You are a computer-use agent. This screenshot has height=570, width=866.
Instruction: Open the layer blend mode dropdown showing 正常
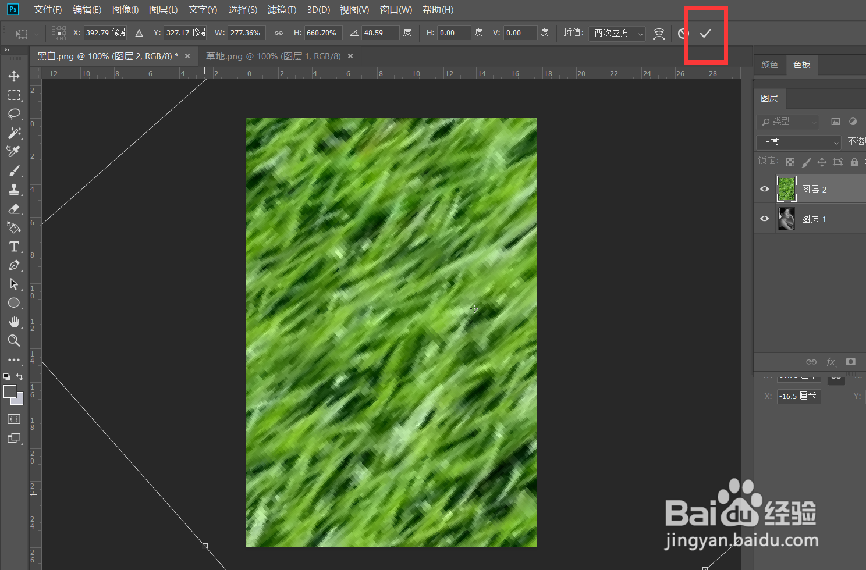pyautogui.click(x=798, y=141)
